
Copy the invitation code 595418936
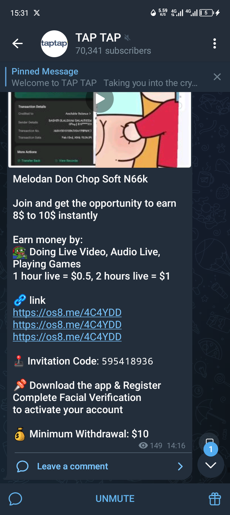[127, 361]
